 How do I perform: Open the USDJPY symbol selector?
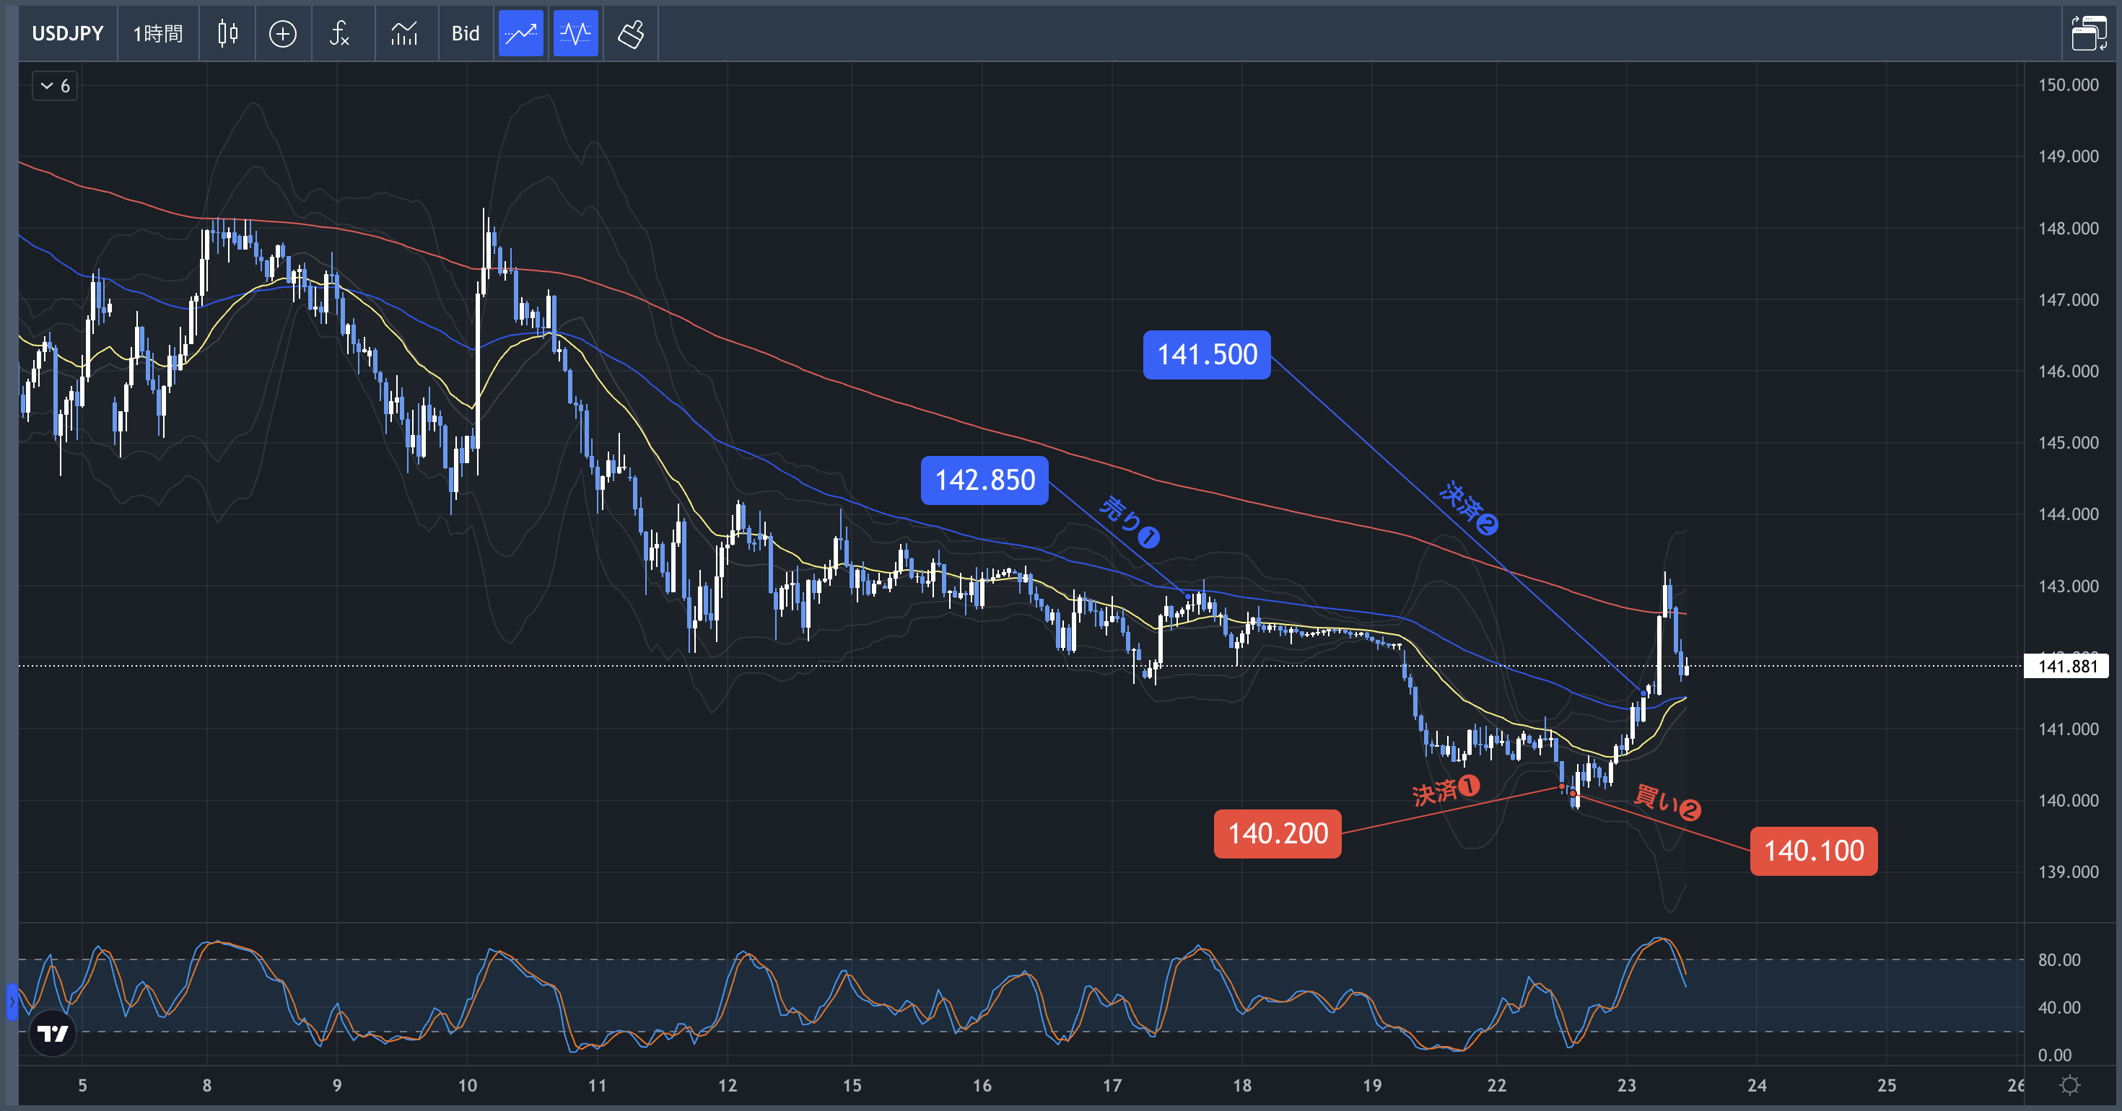coord(68,34)
